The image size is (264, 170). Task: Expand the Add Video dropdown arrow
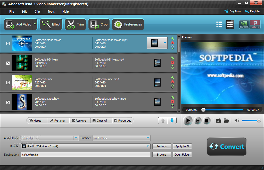(x=35, y=24)
